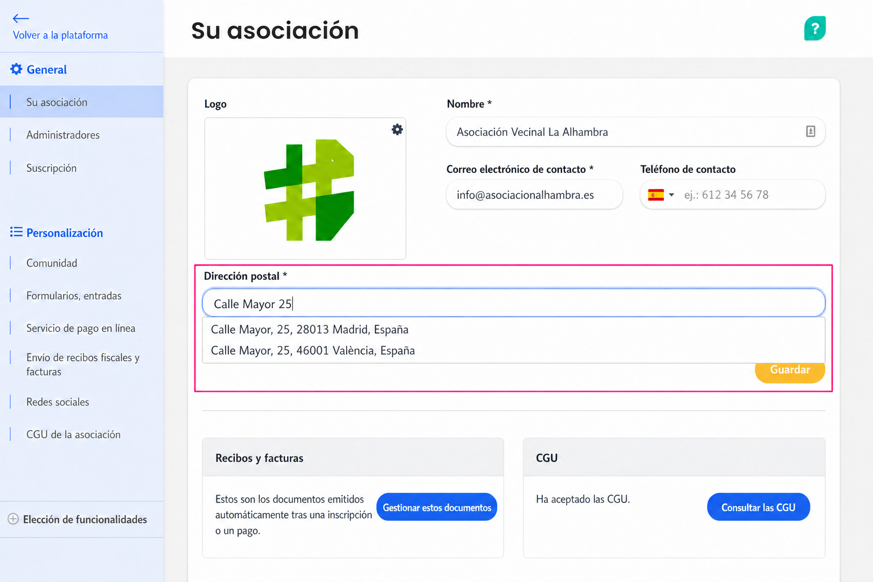
Task: Click the Guardar button
Action: point(789,372)
